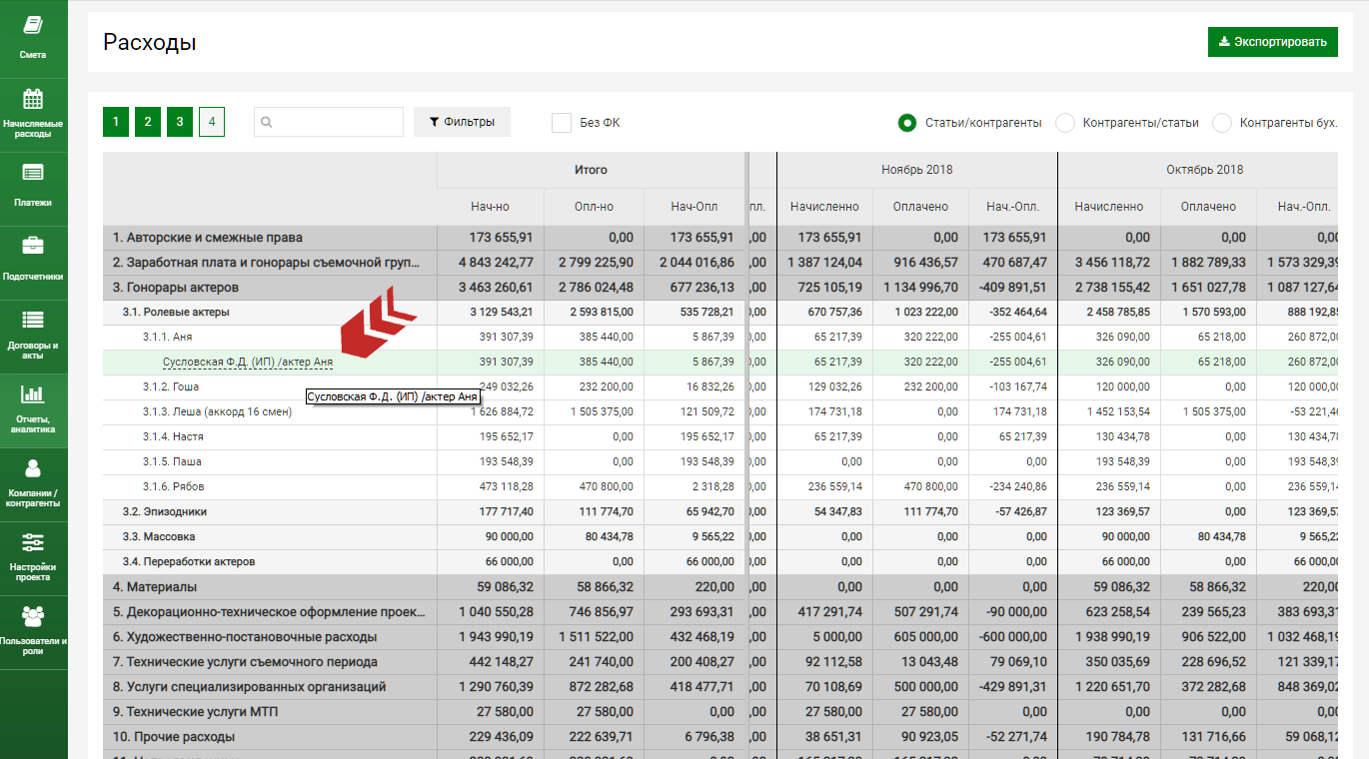Image resolution: width=1369 pixels, height=759 pixels.
Task: Click Оплачено header under Ноябрь 2018
Action: [x=920, y=207]
